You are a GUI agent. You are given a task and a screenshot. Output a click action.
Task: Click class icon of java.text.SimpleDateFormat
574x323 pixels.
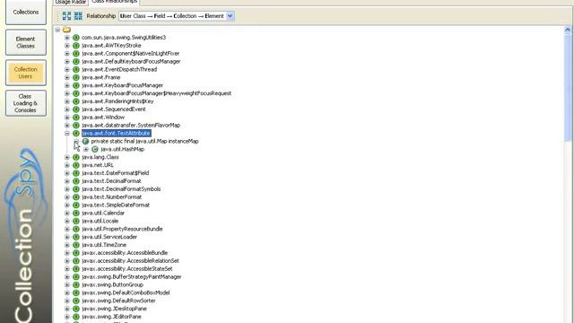[x=76, y=205]
